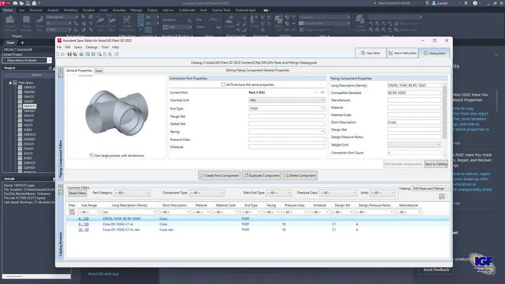Image resolution: width=505 pixels, height=284 pixels.
Task: Collapse the Pipe Specs tree node
Action: click(10, 83)
